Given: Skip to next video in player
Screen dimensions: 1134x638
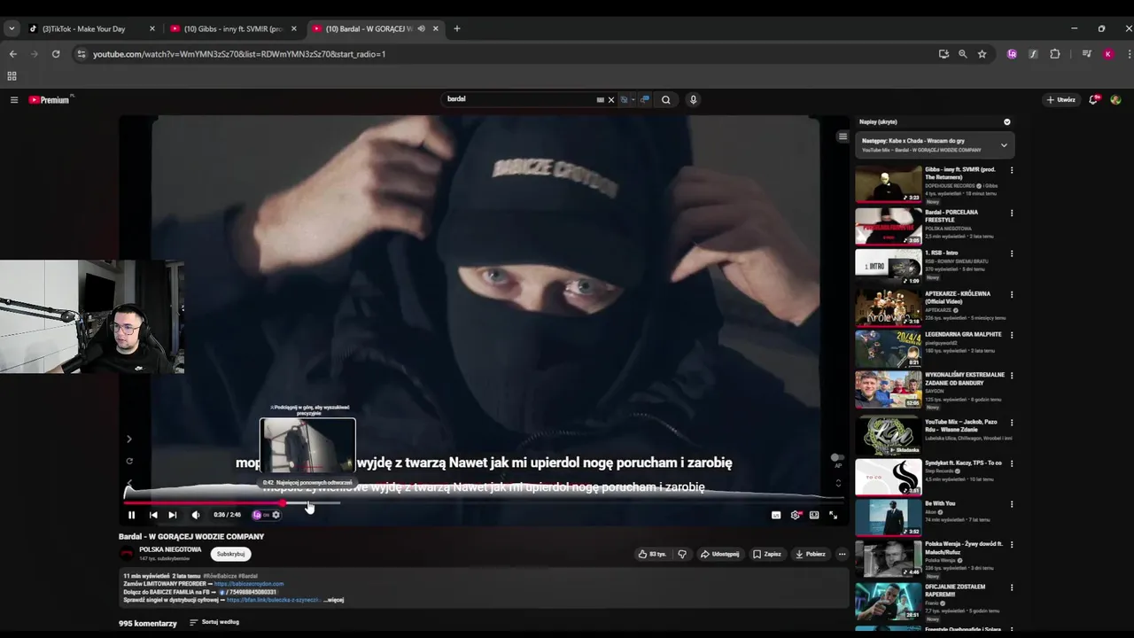Looking at the screenshot, I should (173, 515).
